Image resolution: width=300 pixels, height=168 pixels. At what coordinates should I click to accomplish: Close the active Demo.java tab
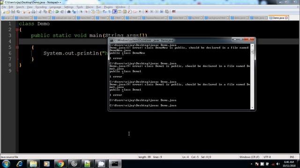click(x=286, y=18)
